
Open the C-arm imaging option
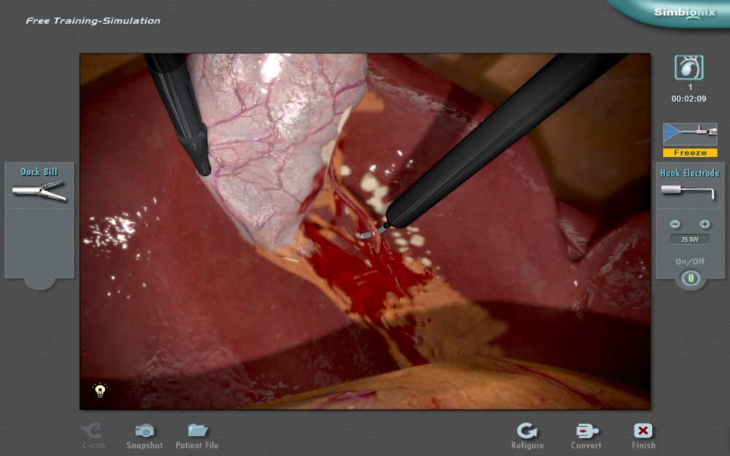tap(92, 430)
